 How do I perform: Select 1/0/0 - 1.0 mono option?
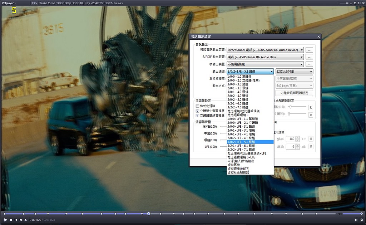coord(250,77)
